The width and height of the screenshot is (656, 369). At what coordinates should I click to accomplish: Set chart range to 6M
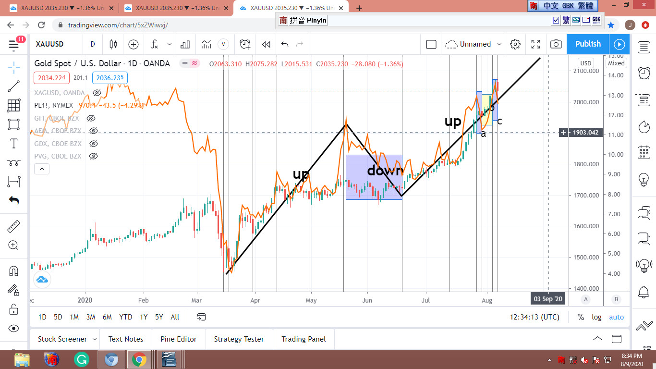(x=107, y=317)
